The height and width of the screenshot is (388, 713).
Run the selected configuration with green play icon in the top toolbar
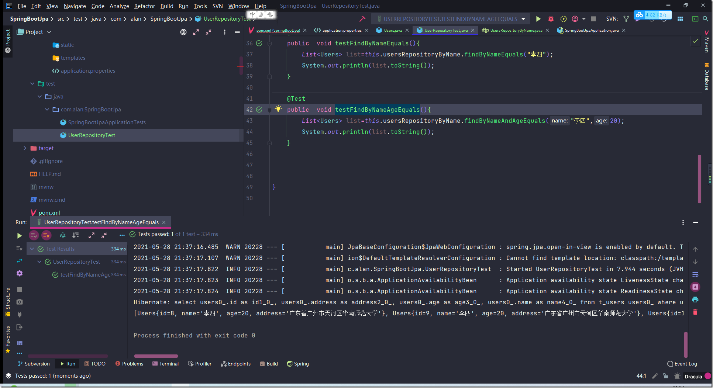pos(538,19)
